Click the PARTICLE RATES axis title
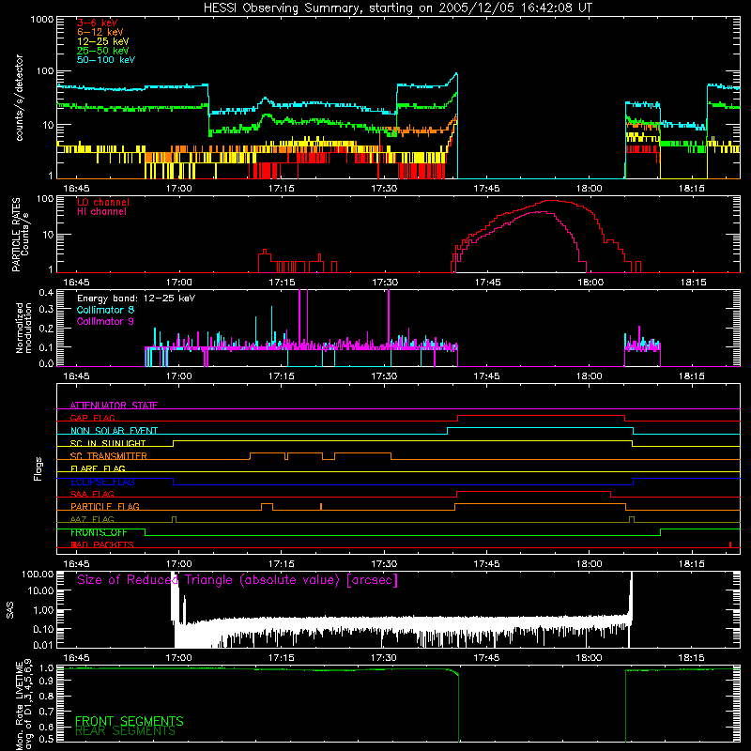 (16, 235)
